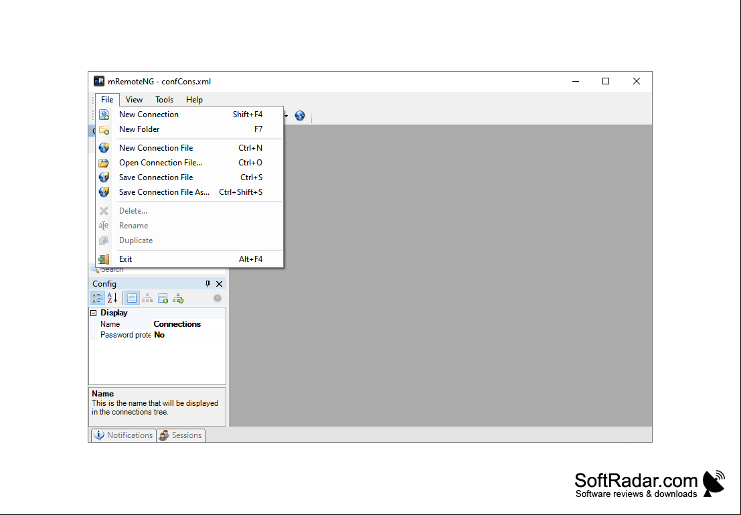This screenshot has height=515, width=741.
Task: Click the Exit door icon
Action: [x=104, y=259]
